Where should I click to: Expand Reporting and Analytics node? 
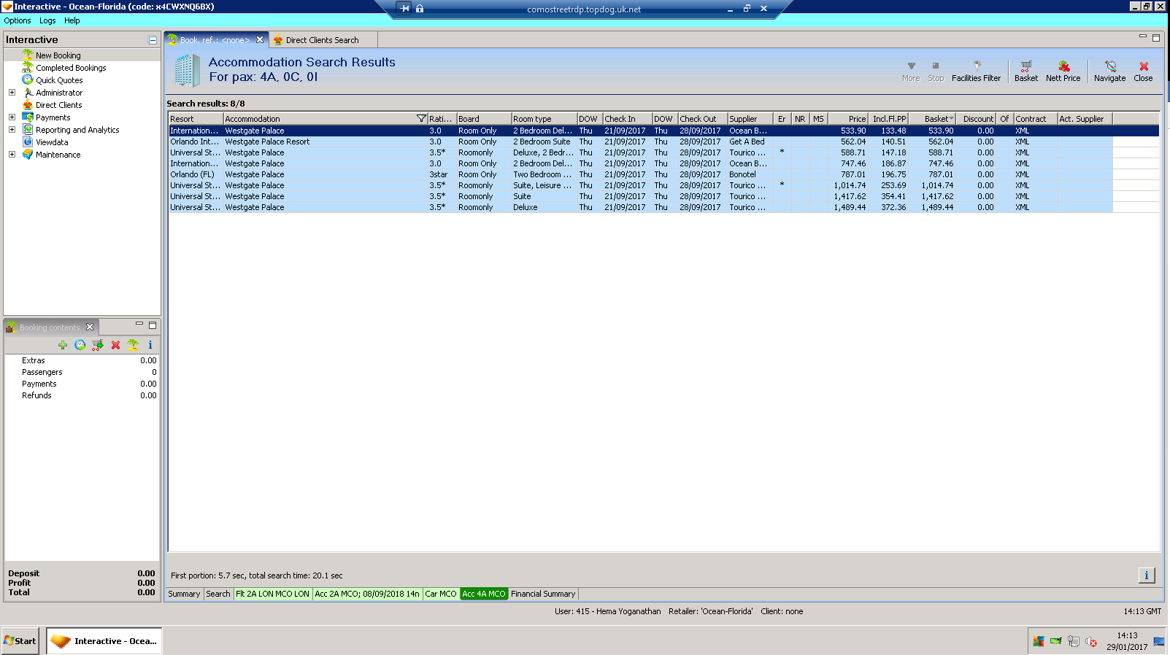(x=12, y=130)
